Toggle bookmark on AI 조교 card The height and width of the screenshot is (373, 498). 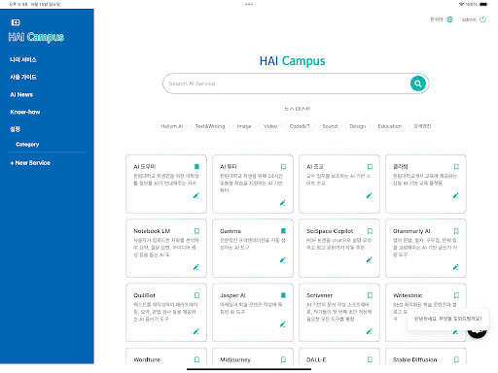(370, 167)
